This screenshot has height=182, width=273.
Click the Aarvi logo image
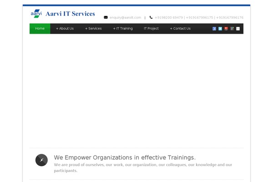tap(36, 14)
